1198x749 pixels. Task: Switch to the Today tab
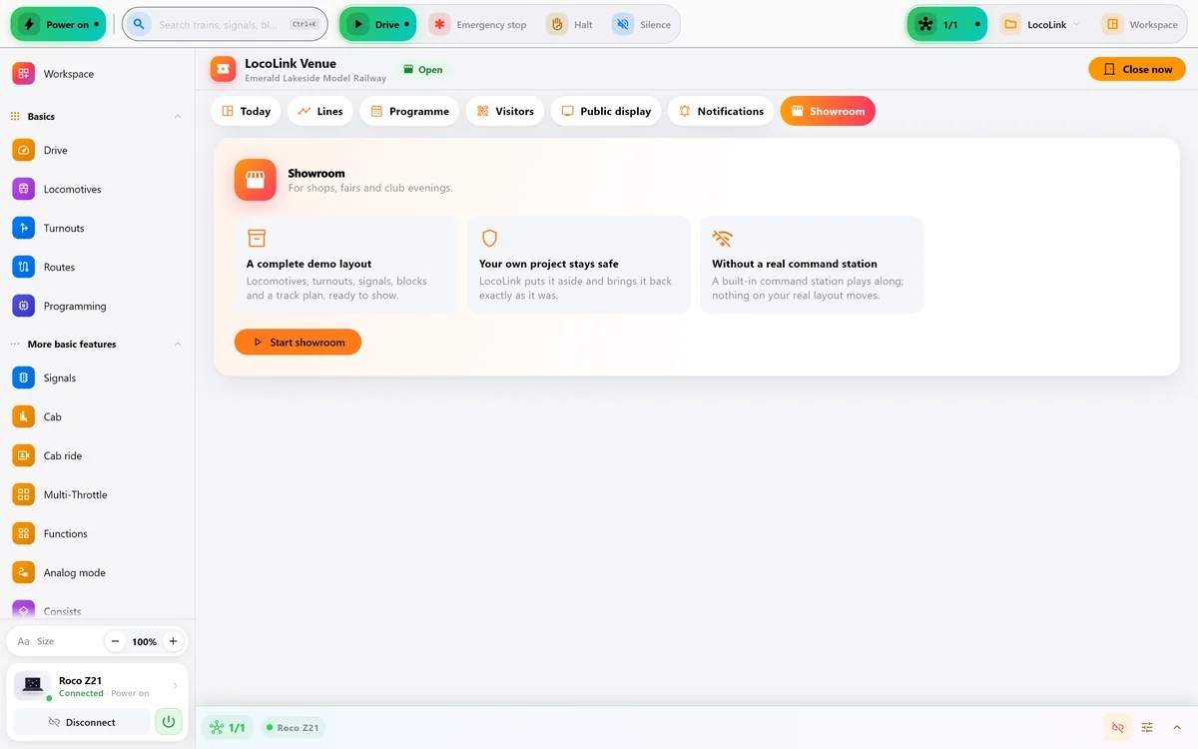tap(246, 111)
